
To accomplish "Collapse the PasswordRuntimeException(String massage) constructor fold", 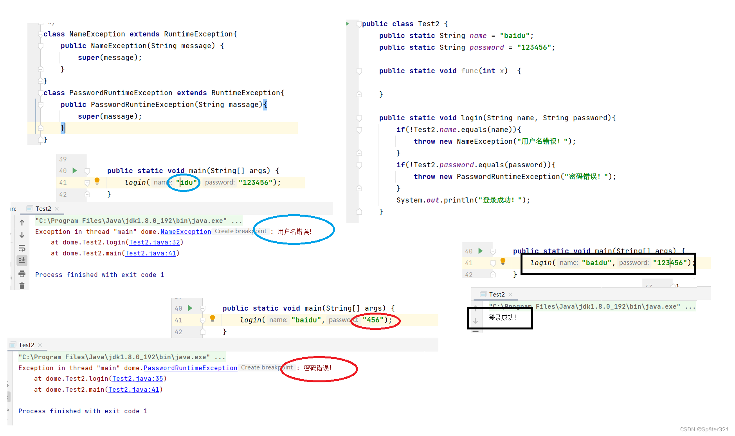I will click(x=40, y=105).
